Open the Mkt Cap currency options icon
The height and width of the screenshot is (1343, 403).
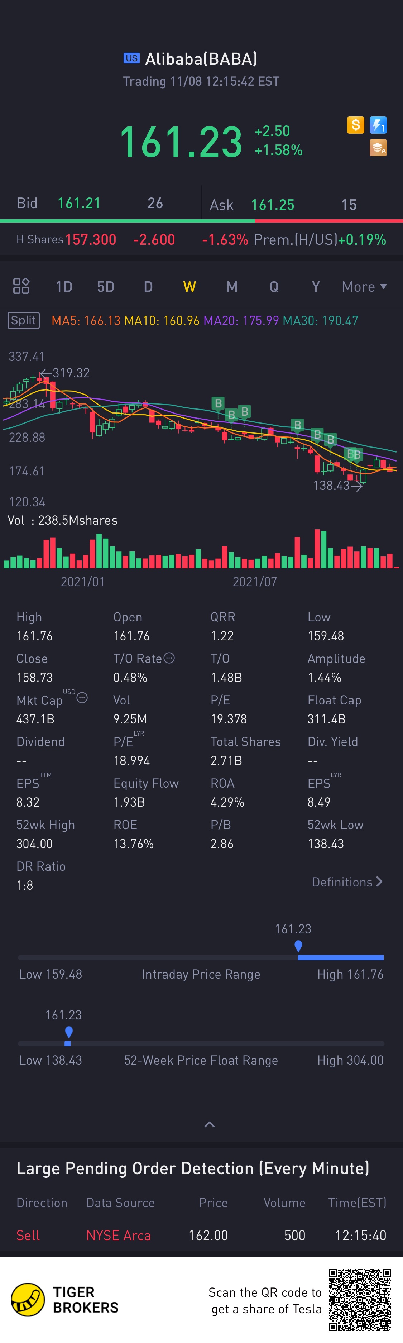pos(82,698)
